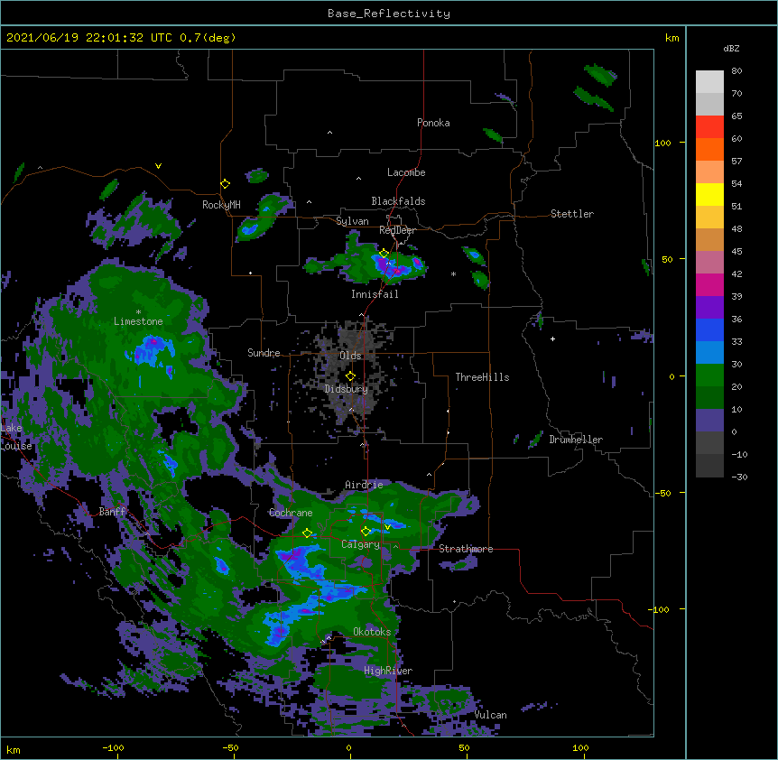Click the Olds town label

(350, 356)
